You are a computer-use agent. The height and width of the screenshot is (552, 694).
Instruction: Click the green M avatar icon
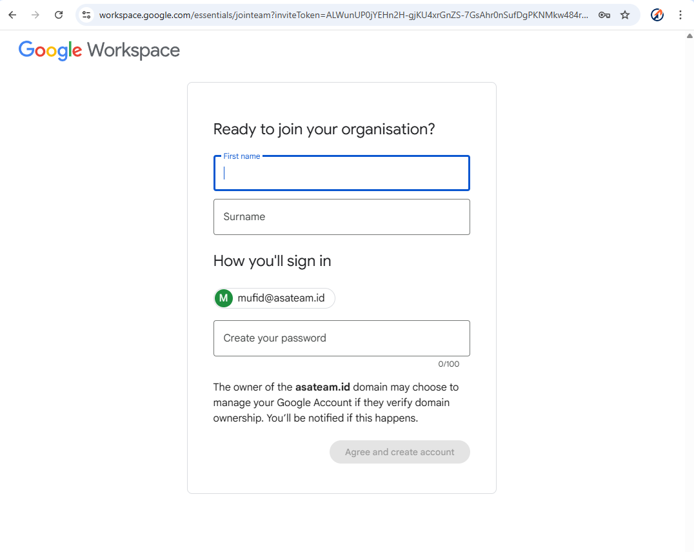[x=224, y=298]
